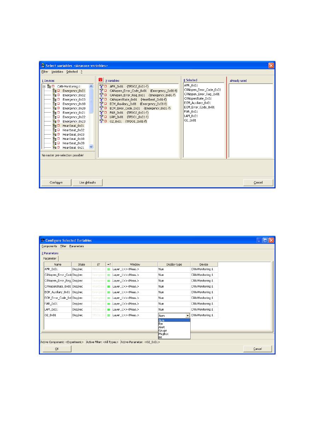Choose Num in the display type list
This screenshot has height=444, width=336.
[174, 320]
